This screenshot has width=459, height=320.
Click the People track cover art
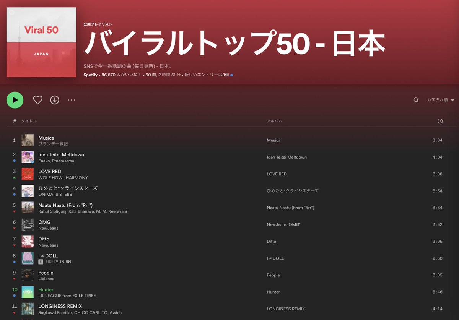click(28, 275)
